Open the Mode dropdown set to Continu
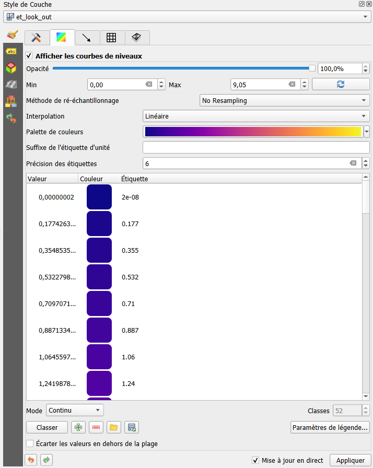The height and width of the screenshot is (468, 373). tap(75, 411)
